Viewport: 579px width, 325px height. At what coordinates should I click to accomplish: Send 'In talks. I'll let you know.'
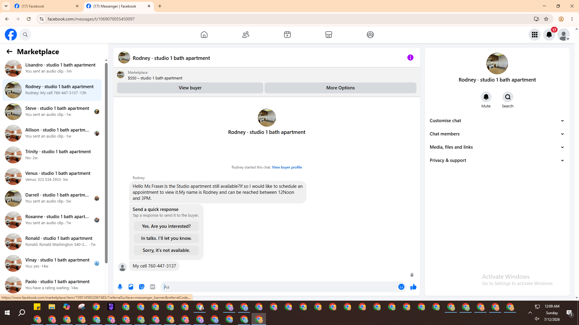coord(166,238)
